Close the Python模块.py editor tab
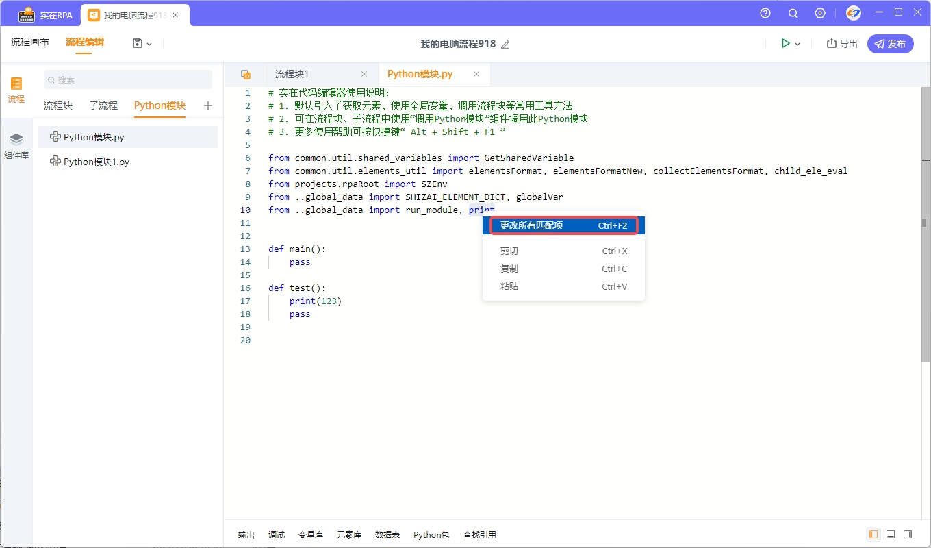 (476, 74)
